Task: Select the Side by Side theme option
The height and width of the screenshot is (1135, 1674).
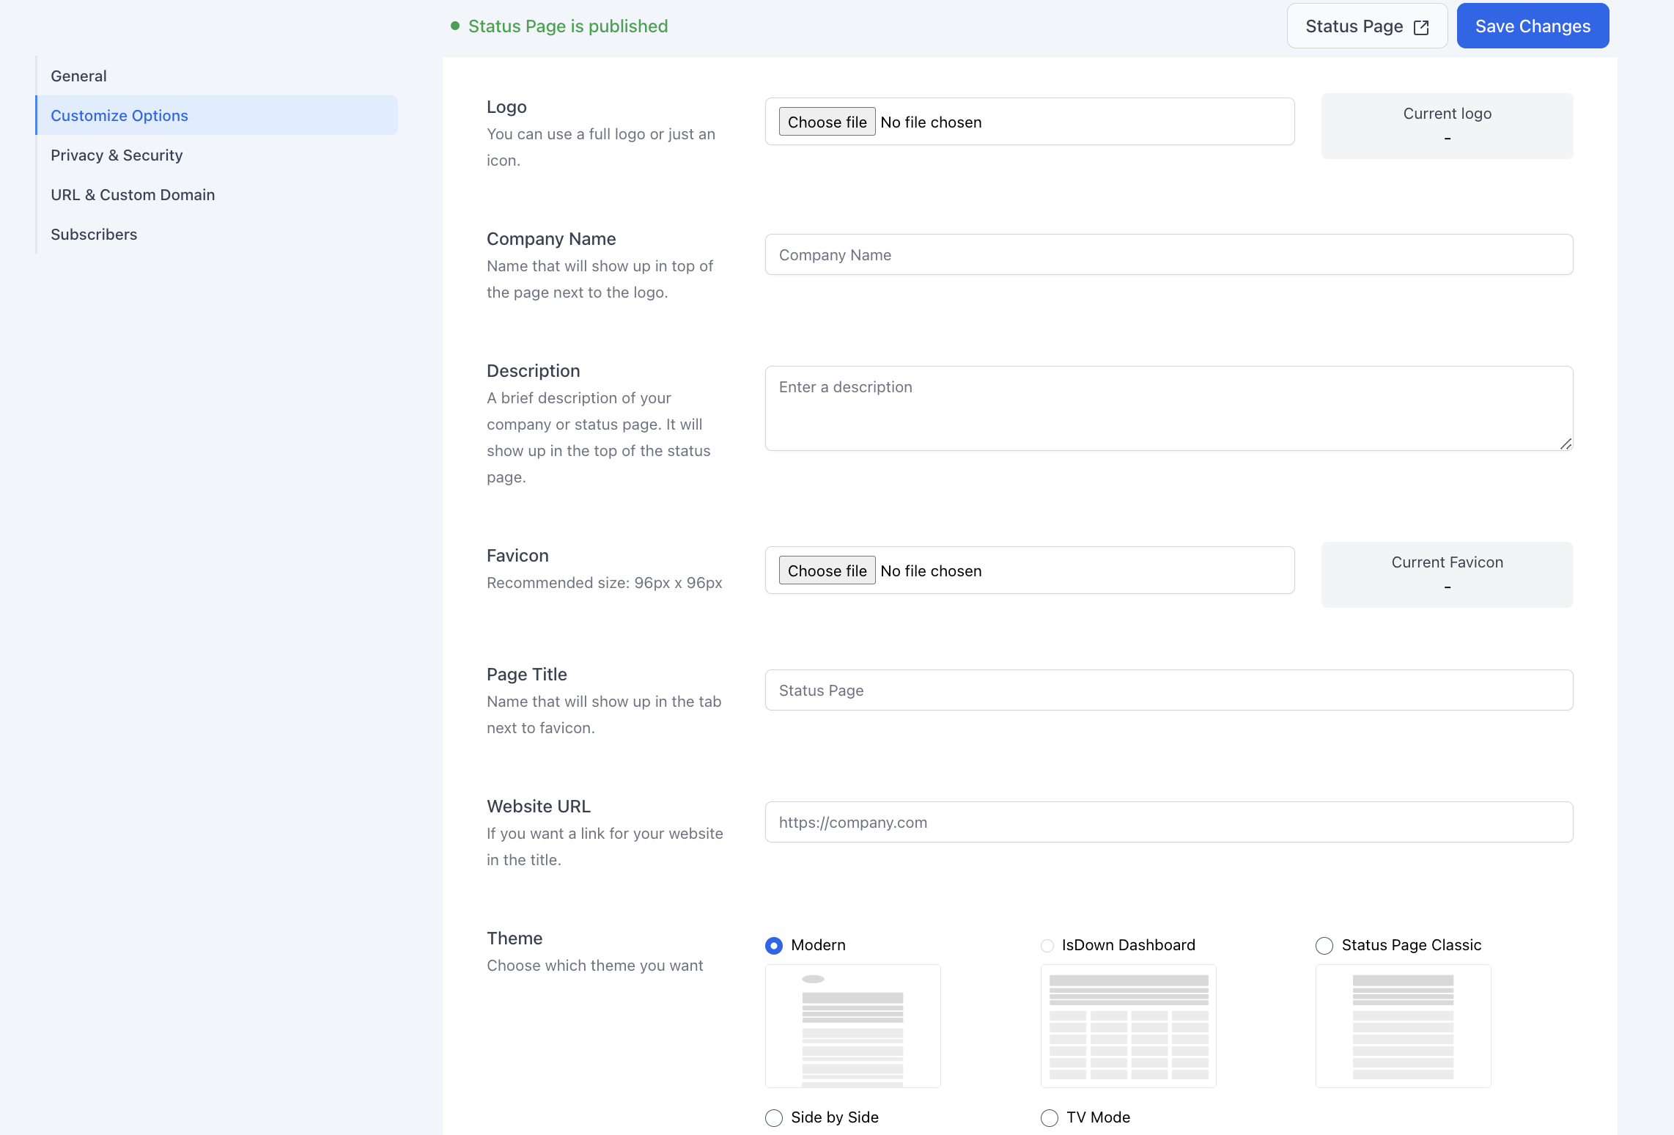Action: 773,1117
